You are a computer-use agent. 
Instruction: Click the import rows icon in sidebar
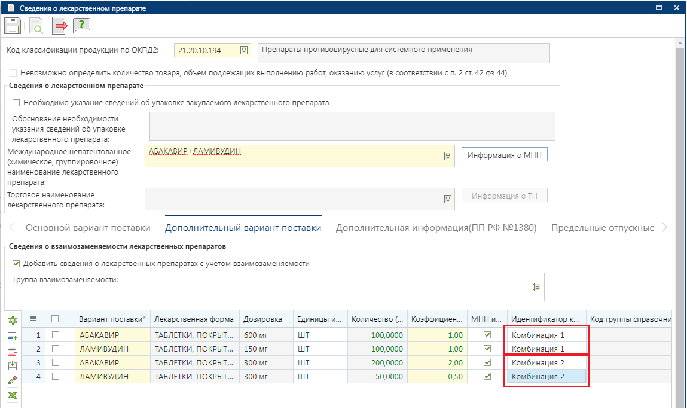[13, 365]
